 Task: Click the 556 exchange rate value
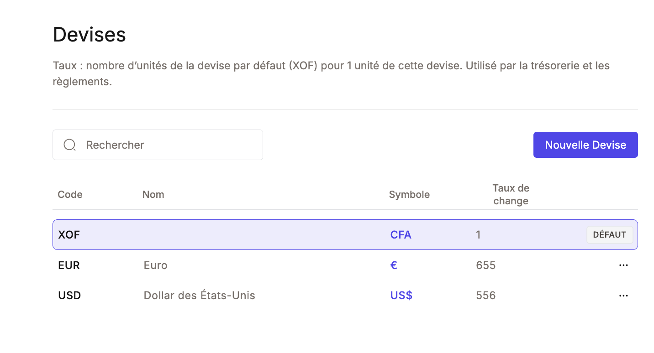pos(485,296)
